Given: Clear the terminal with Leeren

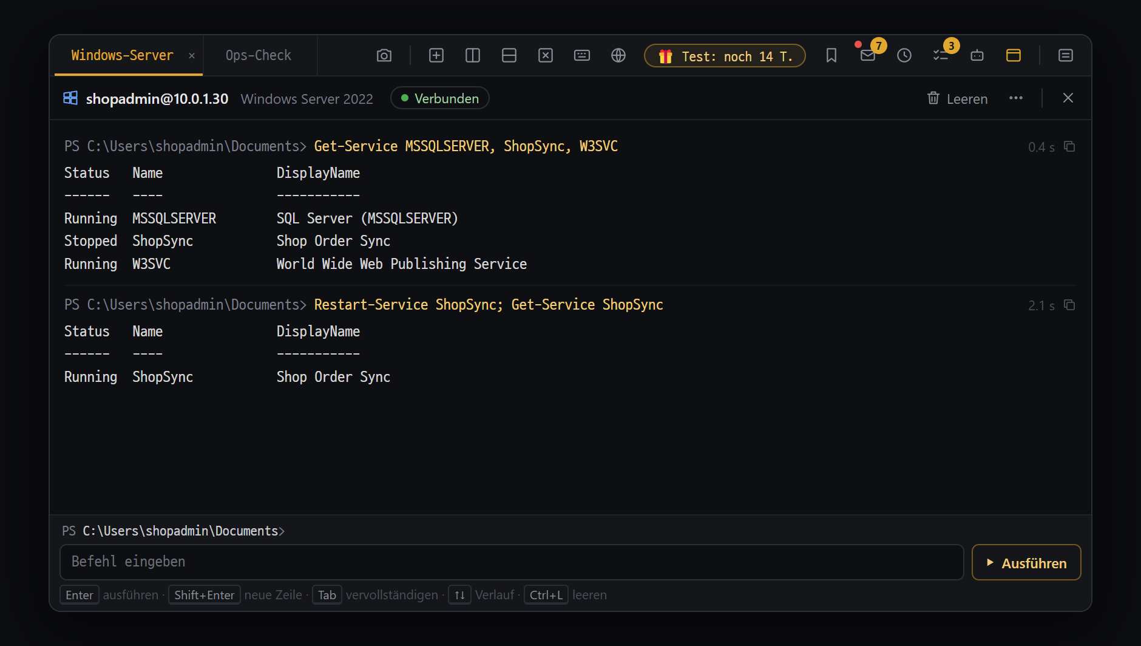Looking at the screenshot, I should (x=957, y=98).
